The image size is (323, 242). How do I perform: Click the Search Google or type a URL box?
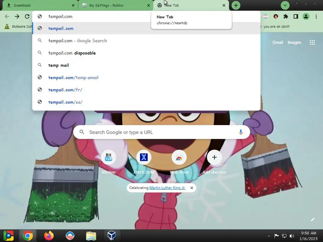click(x=161, y=132)
